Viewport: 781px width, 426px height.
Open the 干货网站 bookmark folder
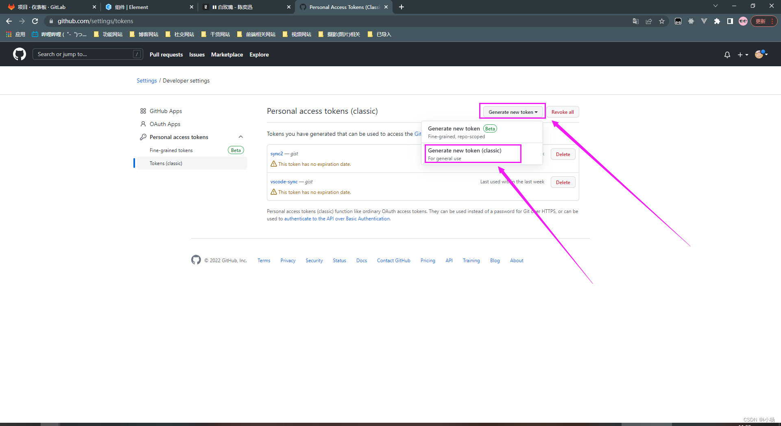[x=216, y=34]
